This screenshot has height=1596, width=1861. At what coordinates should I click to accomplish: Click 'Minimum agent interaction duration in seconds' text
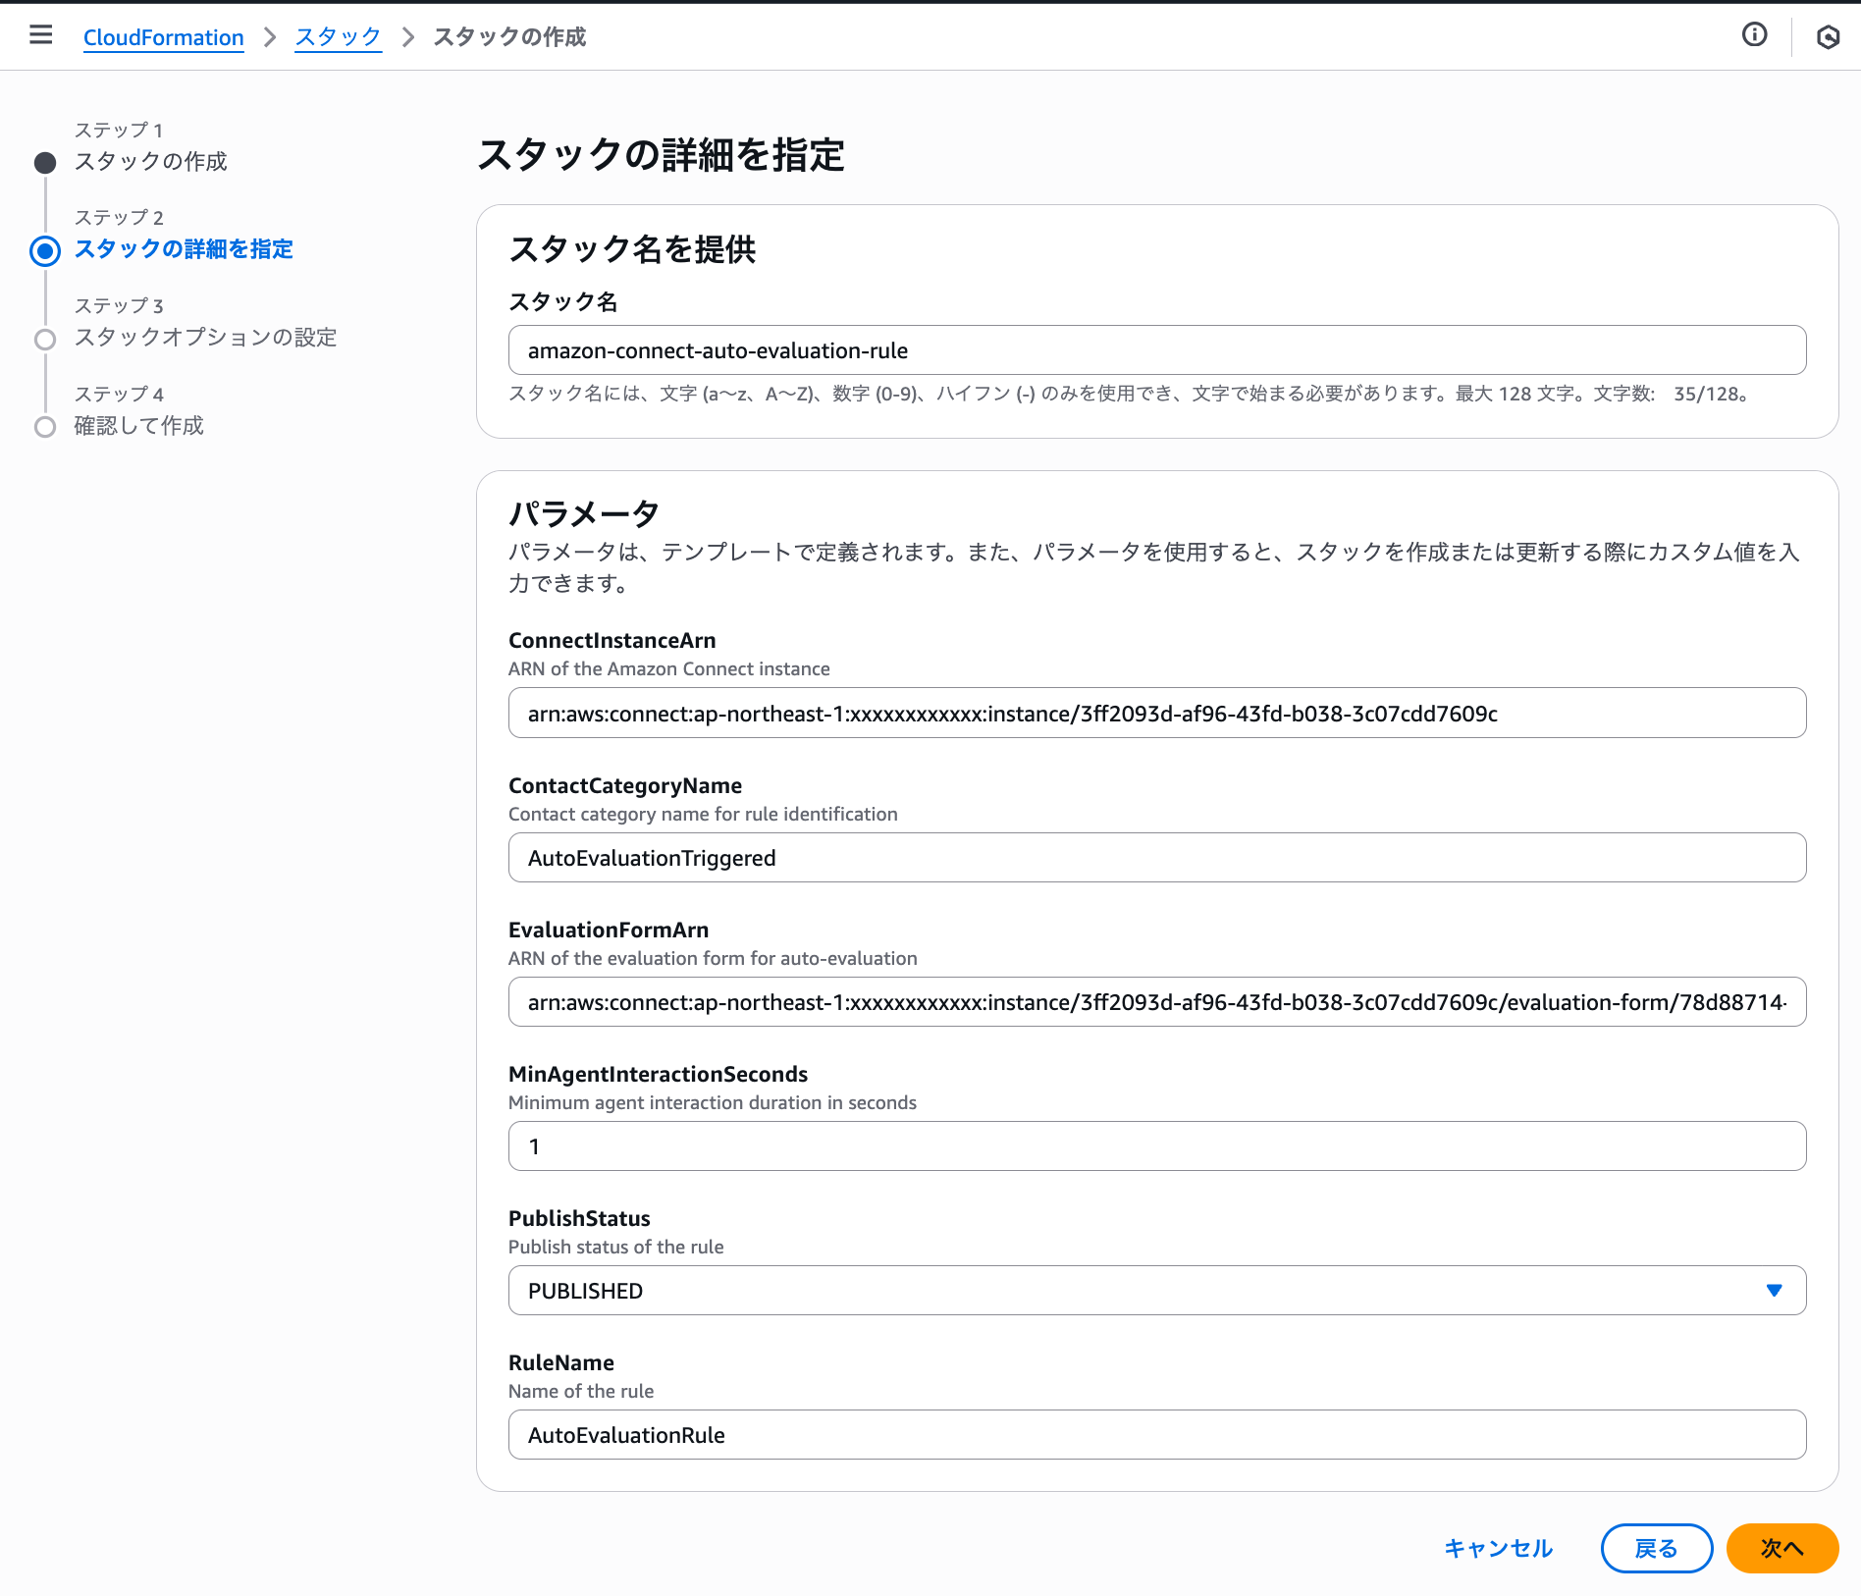tap(713, 1103)
